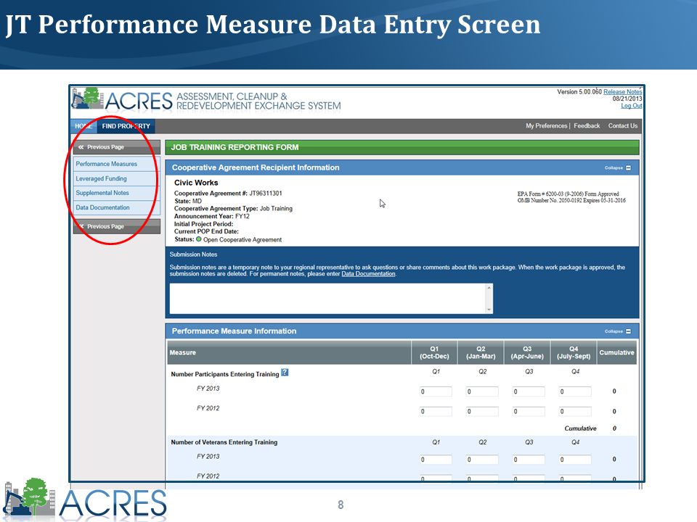697x522 pixels.
Task: Click the upper Previous Page button
Action: click(x=116, y=147)
